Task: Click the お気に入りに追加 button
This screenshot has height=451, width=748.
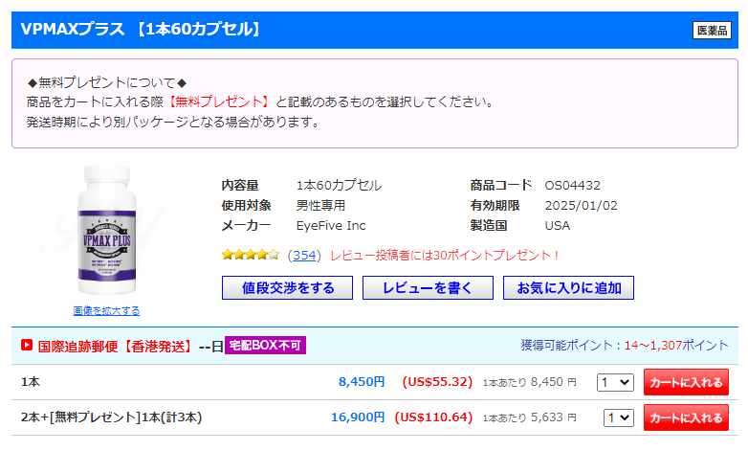Action: pyautogui.click(x=568, y=288)
